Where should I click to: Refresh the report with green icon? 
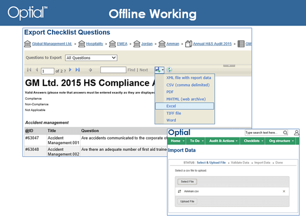click(169, 70)
